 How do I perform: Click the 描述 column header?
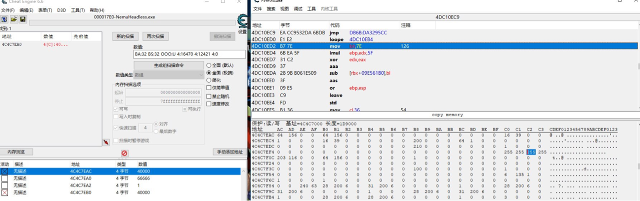coord(41,164)
